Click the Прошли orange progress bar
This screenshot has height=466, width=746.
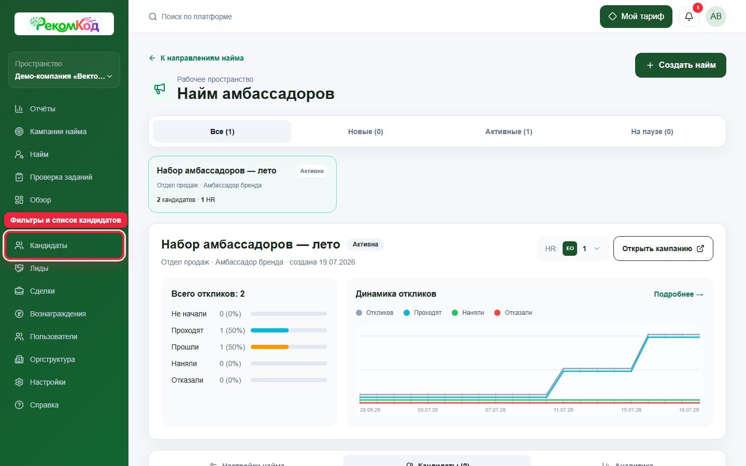289,347
